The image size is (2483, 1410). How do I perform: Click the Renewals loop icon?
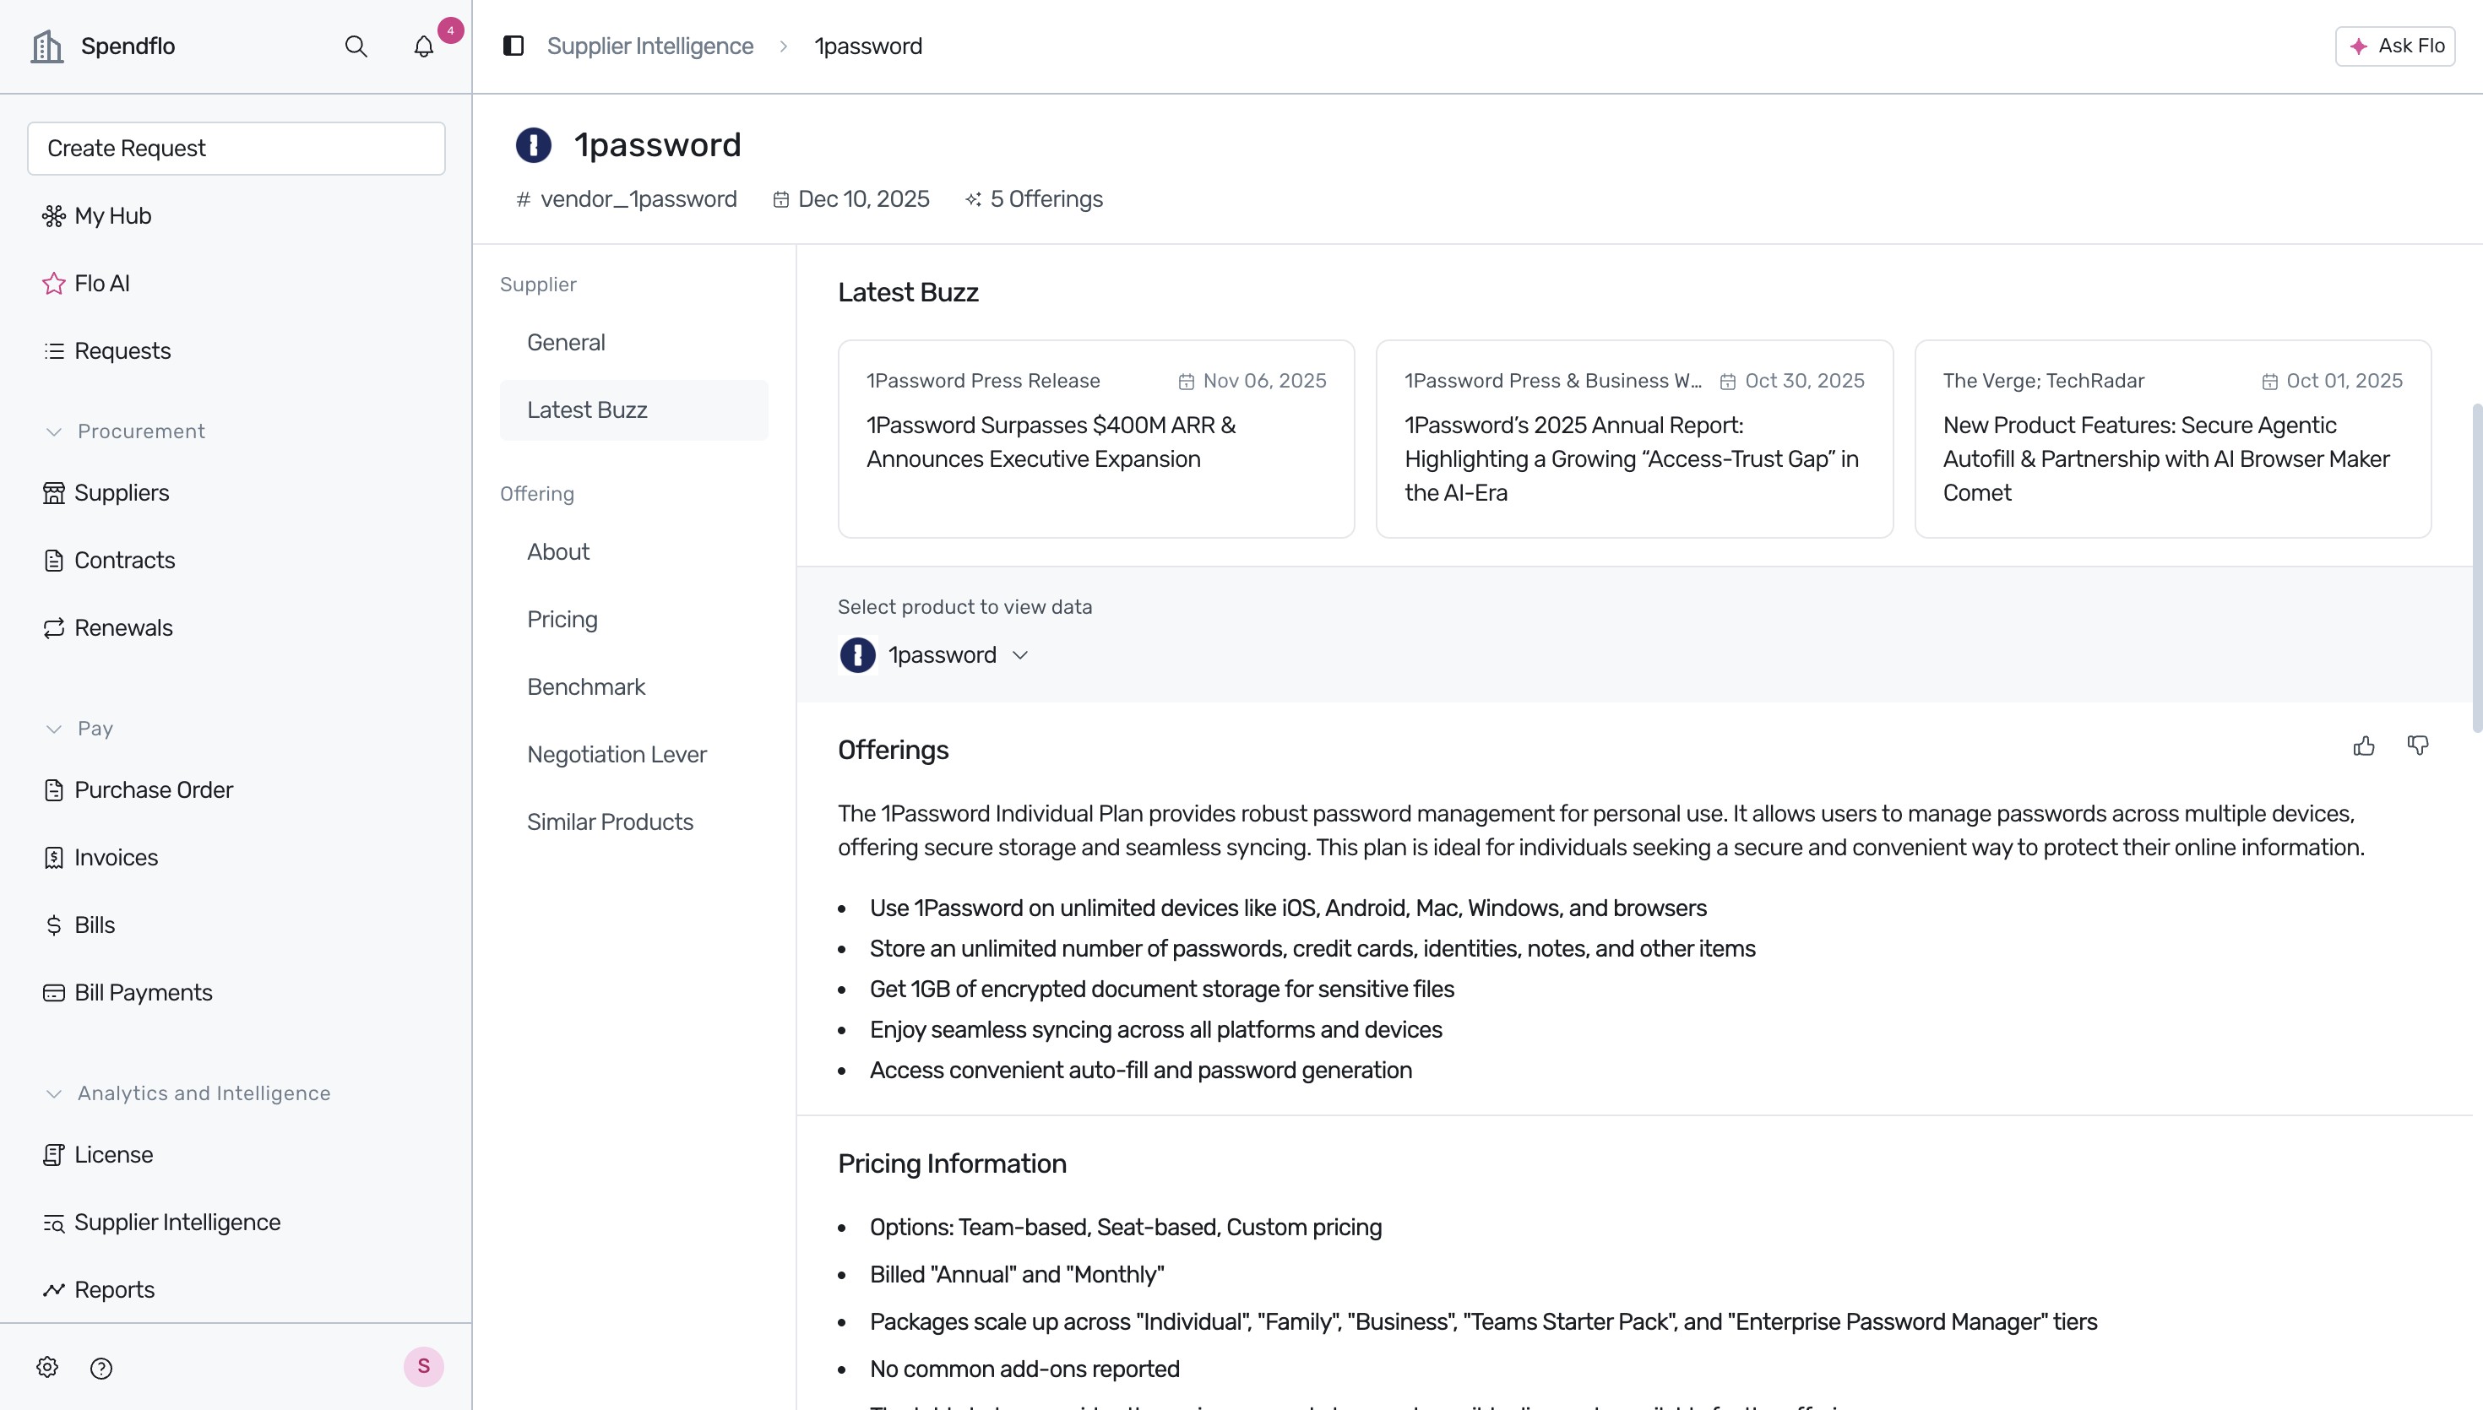[x=53, y=627]
